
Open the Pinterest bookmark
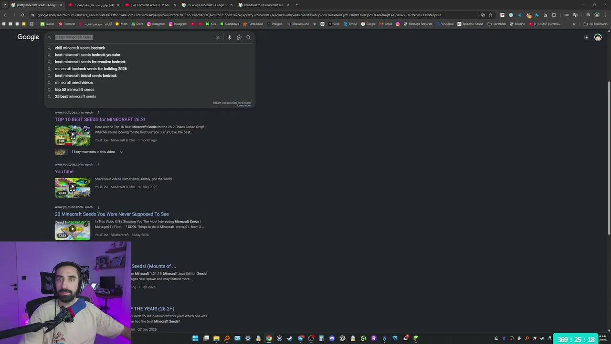pos(67,24)
